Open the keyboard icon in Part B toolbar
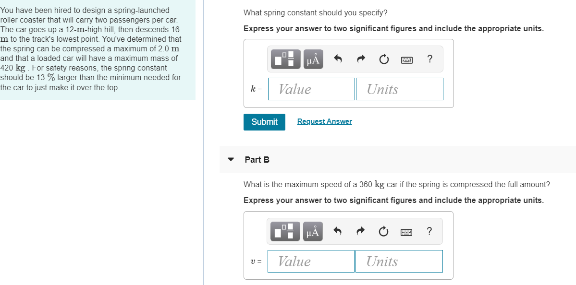Screen dimensions: 576x285 tap(406, 231)
